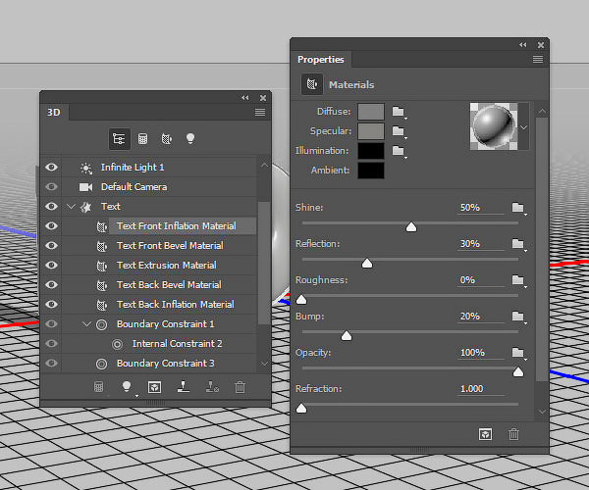Click the Render cube icon in 3D panel
Screen dimensions: 589x490
[x=154, y=387]
